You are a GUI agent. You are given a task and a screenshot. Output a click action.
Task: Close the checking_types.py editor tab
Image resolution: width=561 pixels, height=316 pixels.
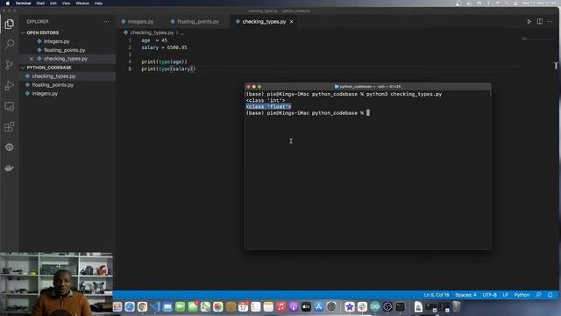(x=292, y=21)
